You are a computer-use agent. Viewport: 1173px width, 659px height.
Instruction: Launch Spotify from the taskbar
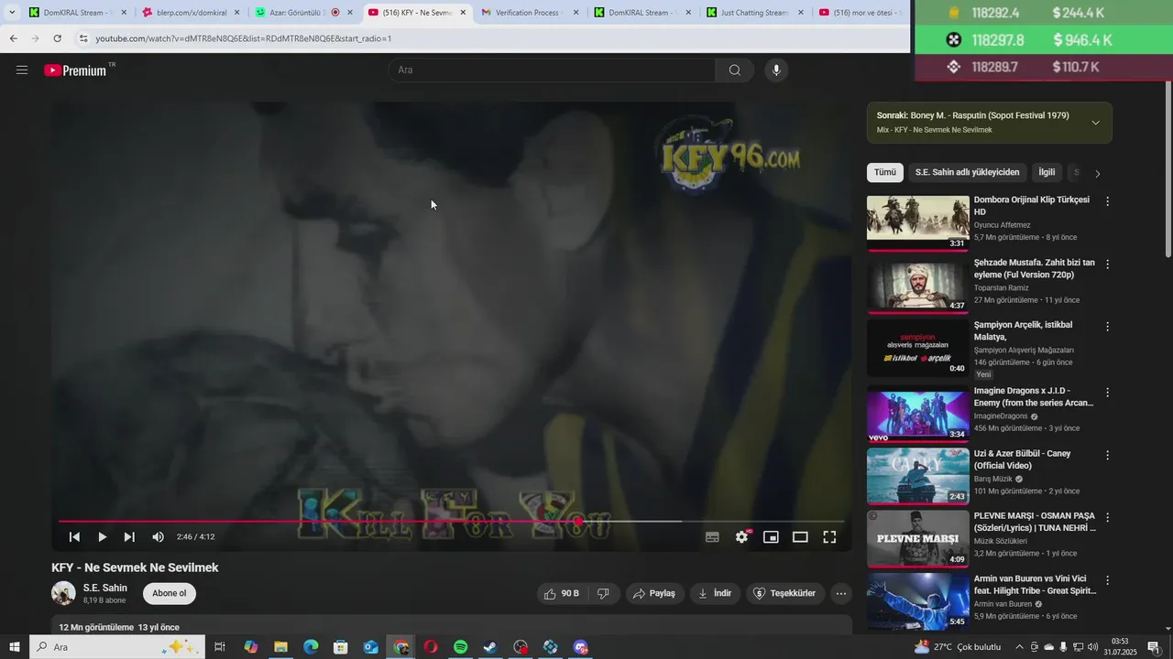click(x=460, y=647)
